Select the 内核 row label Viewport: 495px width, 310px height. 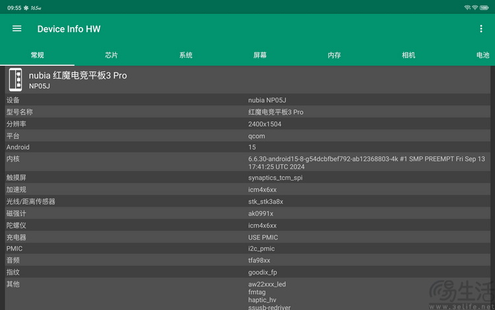pos(13,159)
